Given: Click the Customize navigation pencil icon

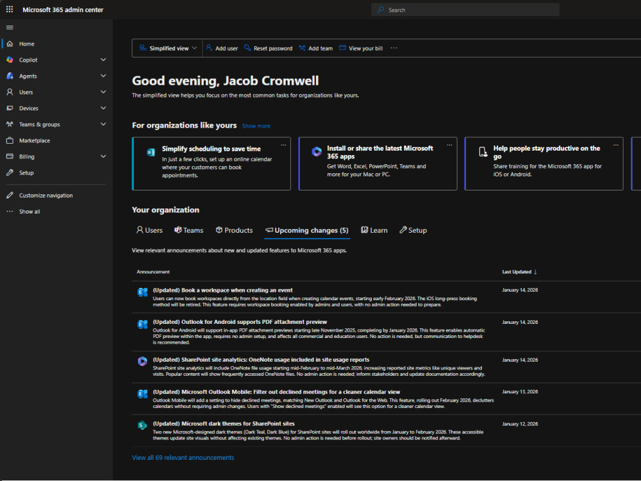Looking at the screenshot, I should coord(10,195).
